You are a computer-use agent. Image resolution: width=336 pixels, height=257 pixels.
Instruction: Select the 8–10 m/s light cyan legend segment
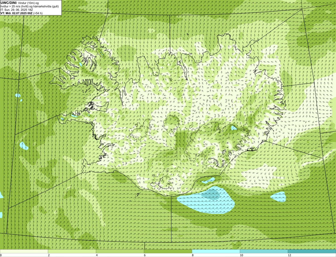click(x=216, y=251)
